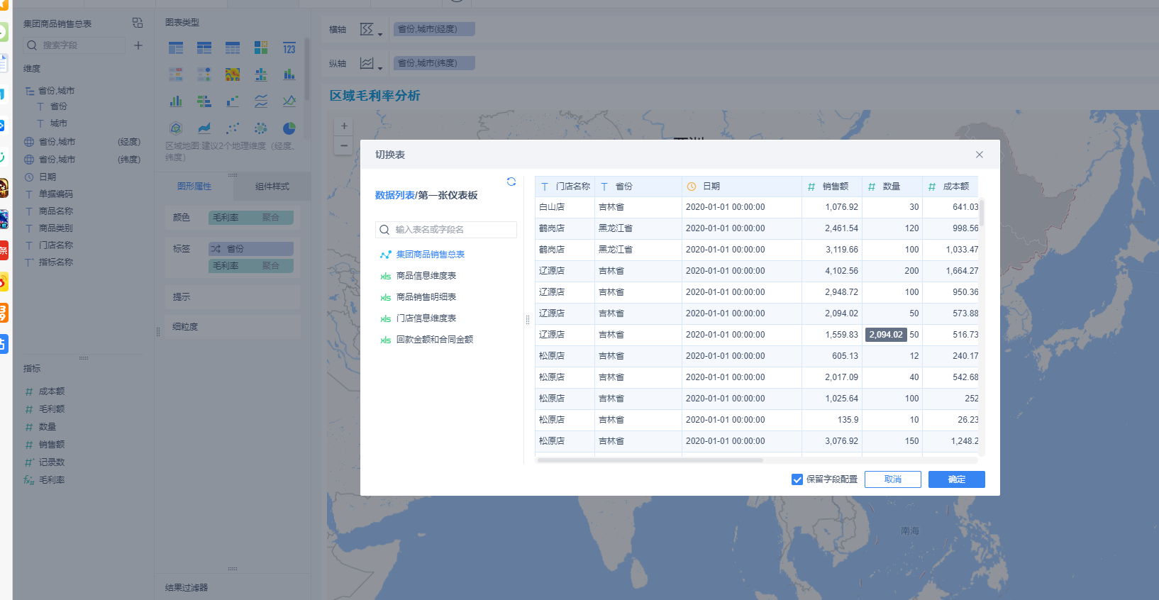The image size is (1159, 600).
Task: Choose the grouped table chart type icon
Action: [176, 48]
